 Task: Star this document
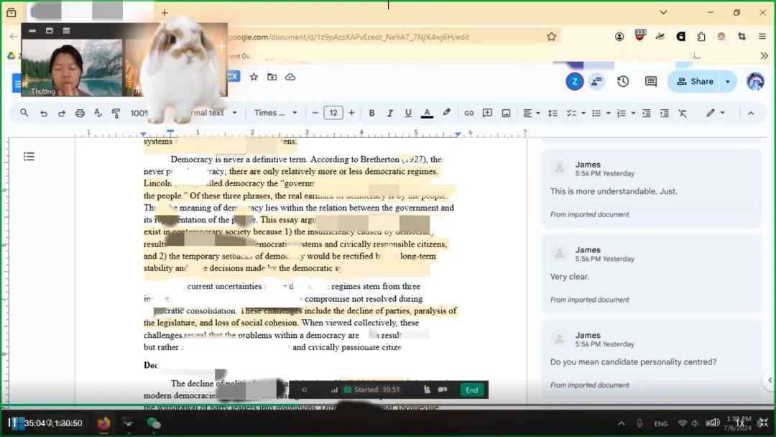pyautogui.click(x=254, y=77)
